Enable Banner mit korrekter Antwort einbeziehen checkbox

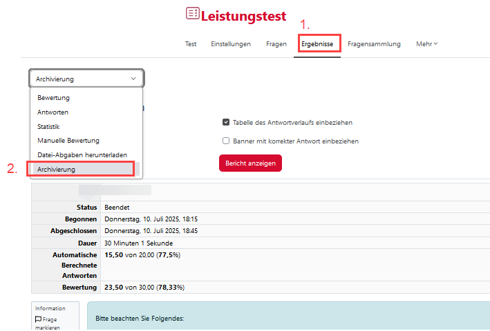226,141
